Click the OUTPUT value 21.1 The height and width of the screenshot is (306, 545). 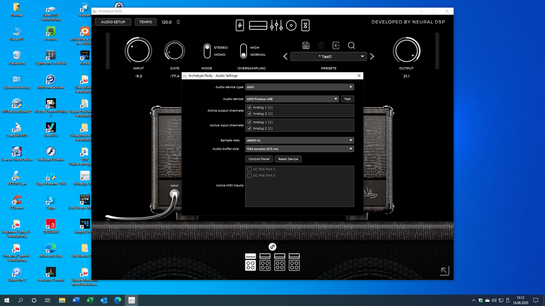(406, 76)
